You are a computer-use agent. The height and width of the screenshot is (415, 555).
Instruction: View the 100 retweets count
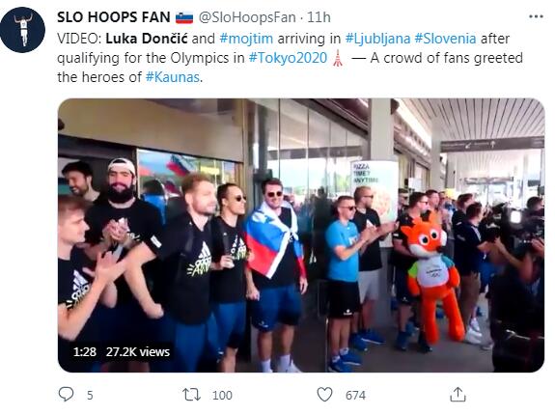(222, 395)
